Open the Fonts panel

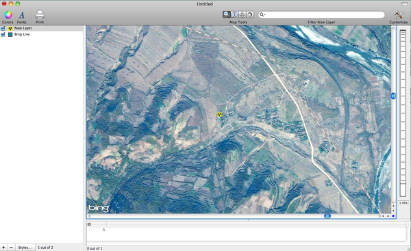click(22, 15)
